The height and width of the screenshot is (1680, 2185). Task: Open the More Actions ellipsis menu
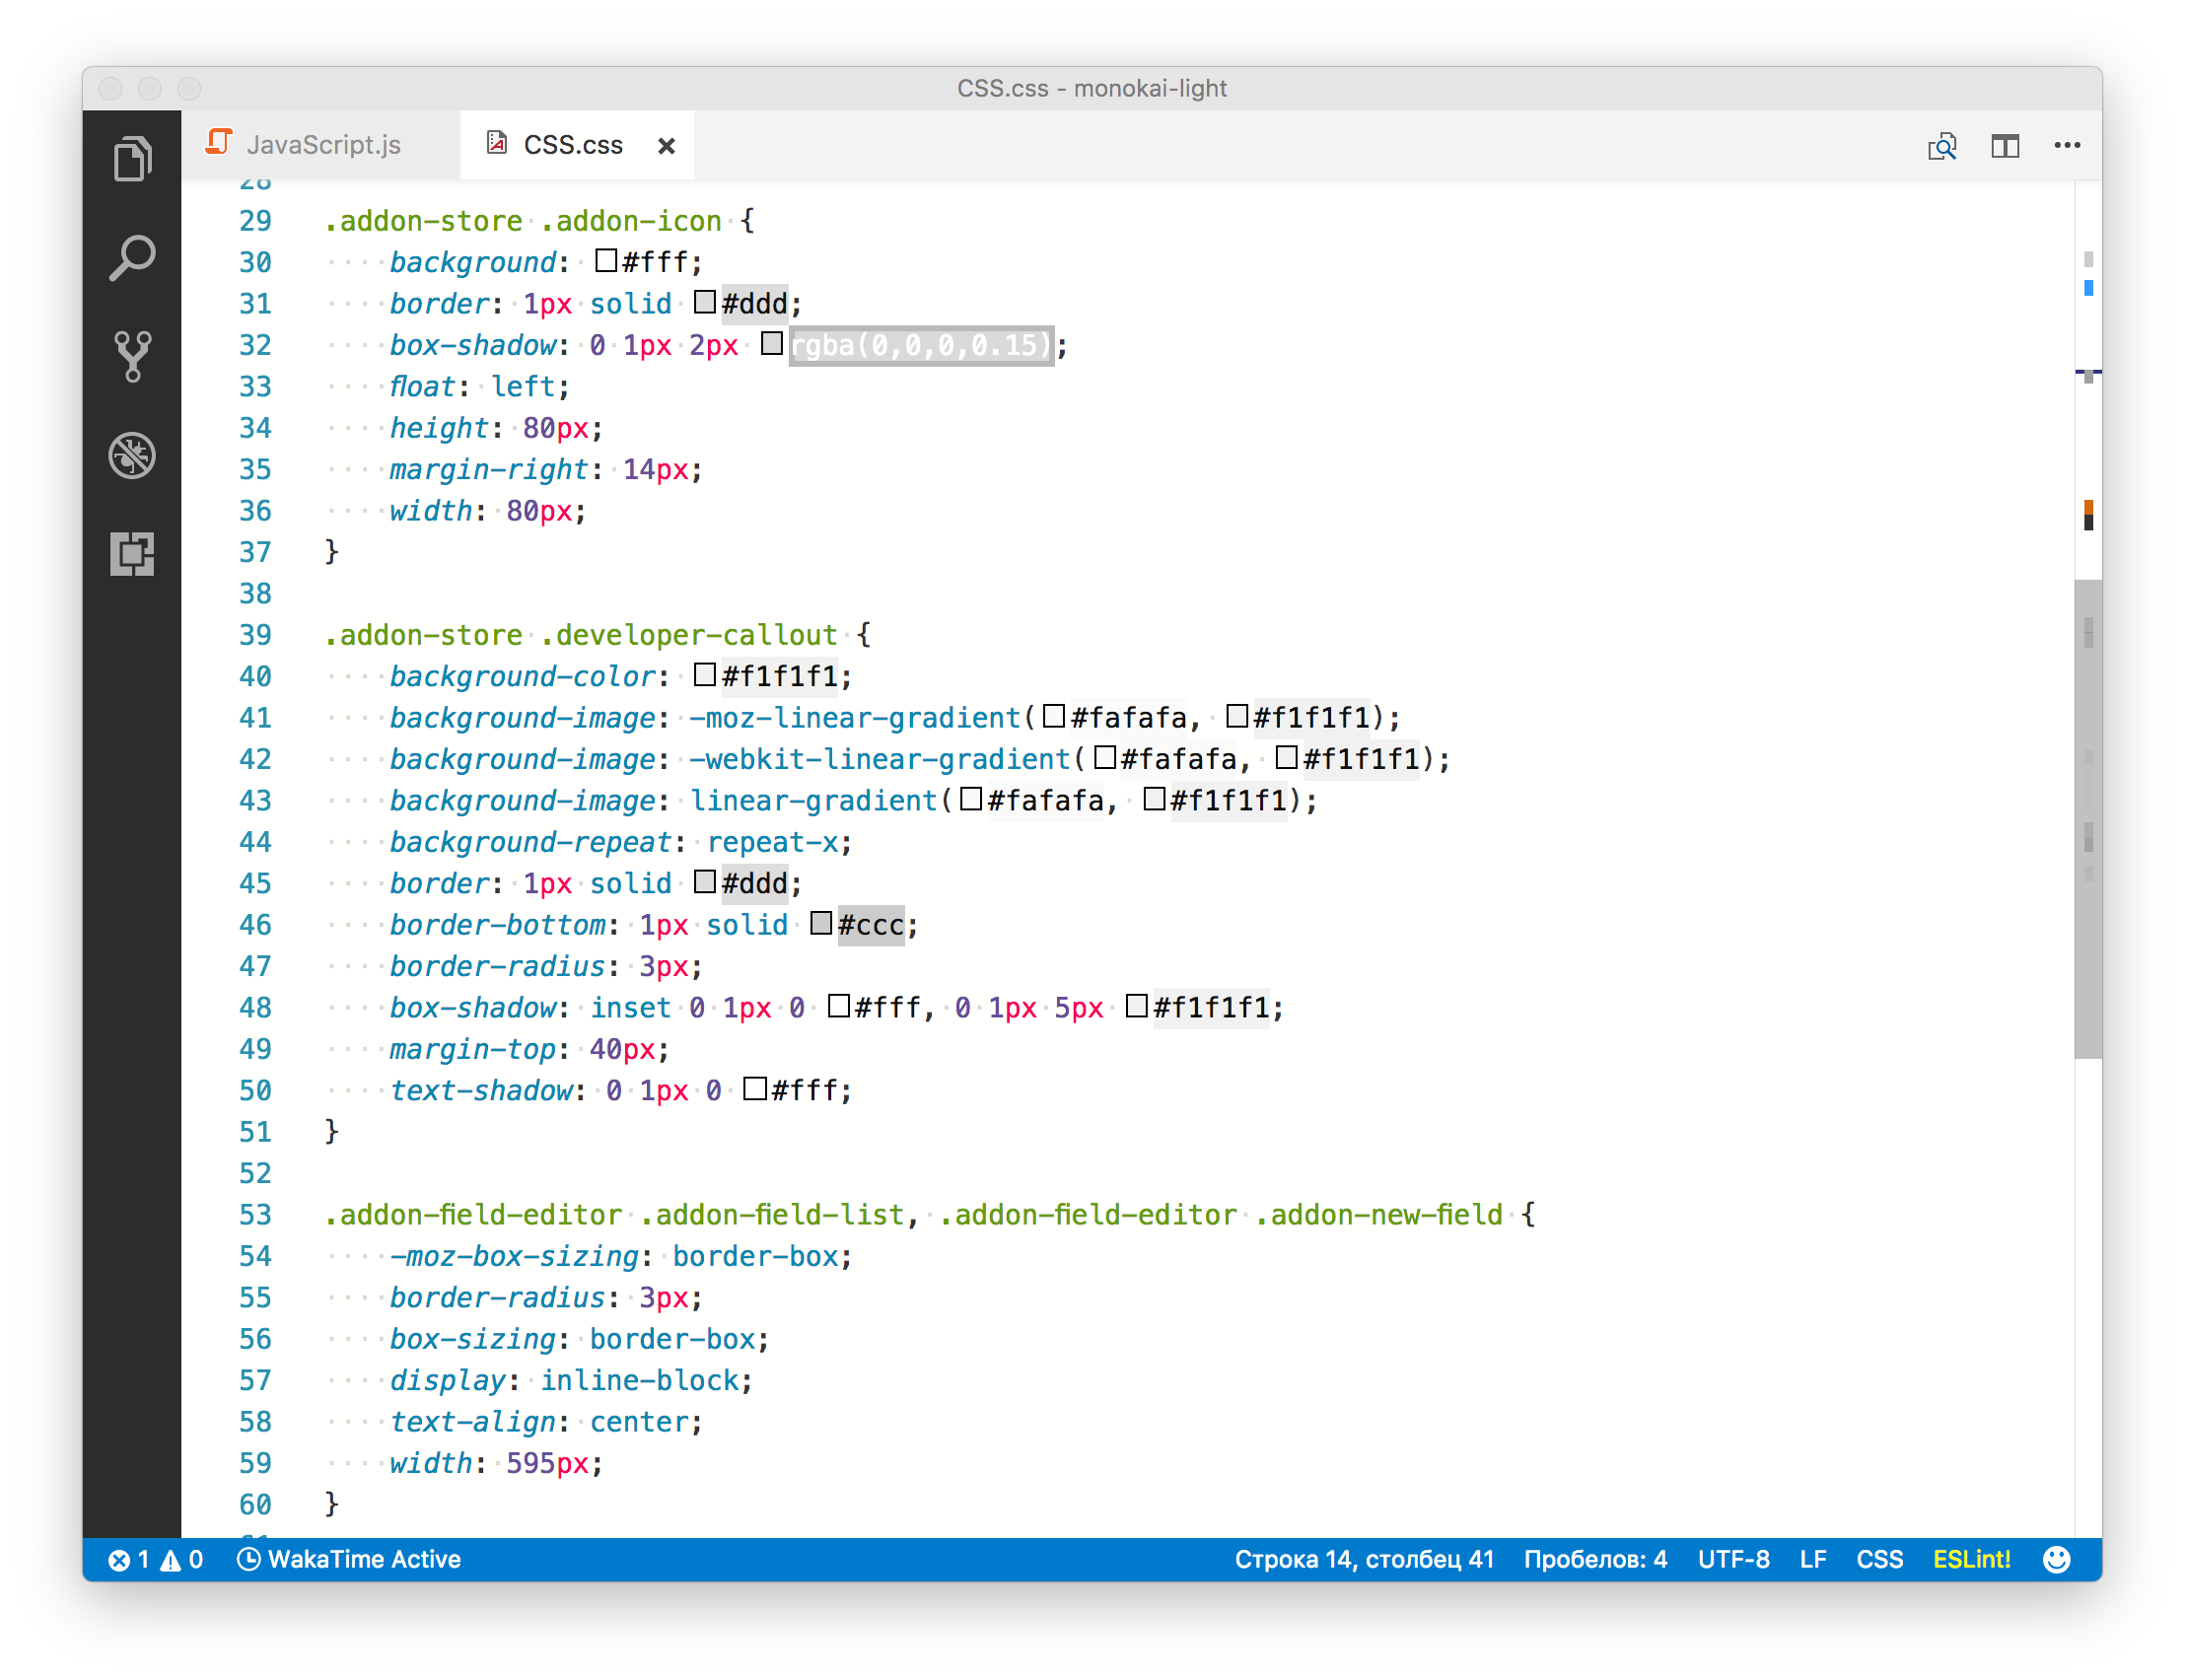point(2066,146)
